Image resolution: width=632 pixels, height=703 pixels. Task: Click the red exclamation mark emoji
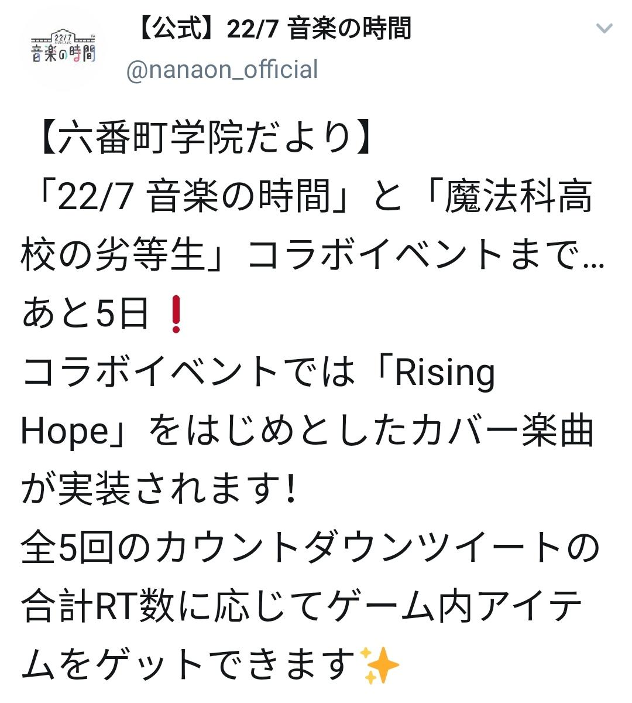(175, 314)
